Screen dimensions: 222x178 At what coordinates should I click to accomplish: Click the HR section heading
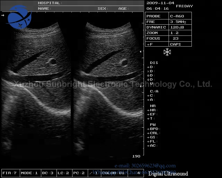click(153, 106)
